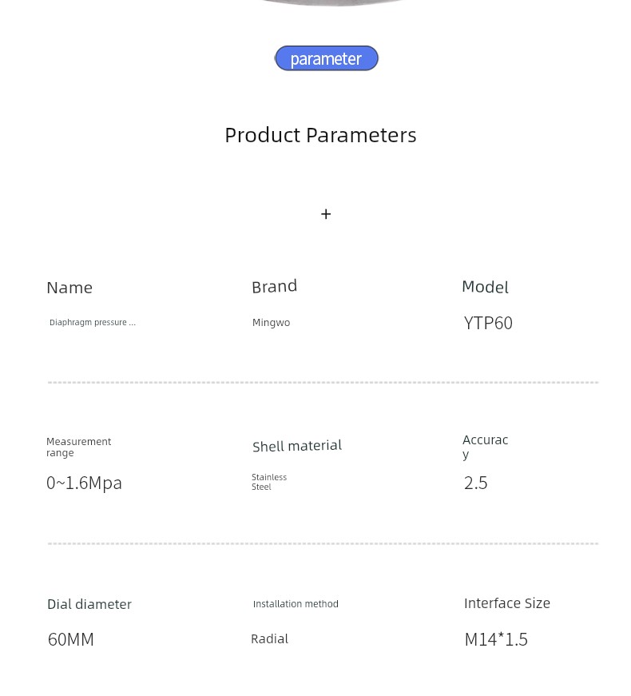631x696 pixels.
Task: Click the Accuracy label
Action: tap(485, 447)
